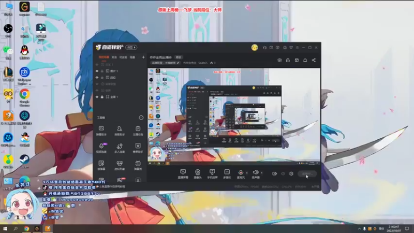Open the Steam desktop shortcut
Image resolution: width=414 pixels, height=233 pixels.
(24, 161)
